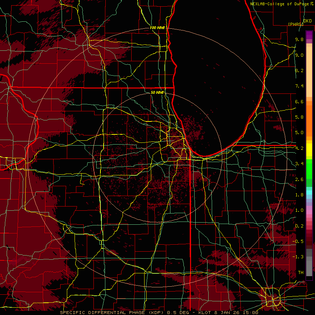Click the peach segment of the color bar

[x=309, y=72]
